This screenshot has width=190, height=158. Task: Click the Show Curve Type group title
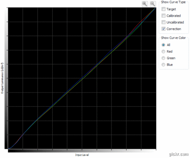click(173, 2)
